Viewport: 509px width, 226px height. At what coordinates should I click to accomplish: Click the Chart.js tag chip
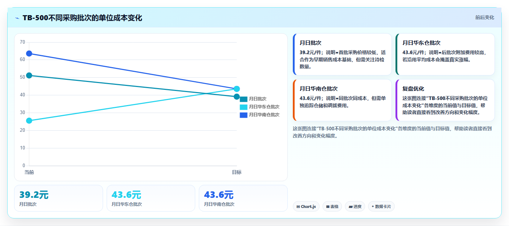click(x=306, y=207)
